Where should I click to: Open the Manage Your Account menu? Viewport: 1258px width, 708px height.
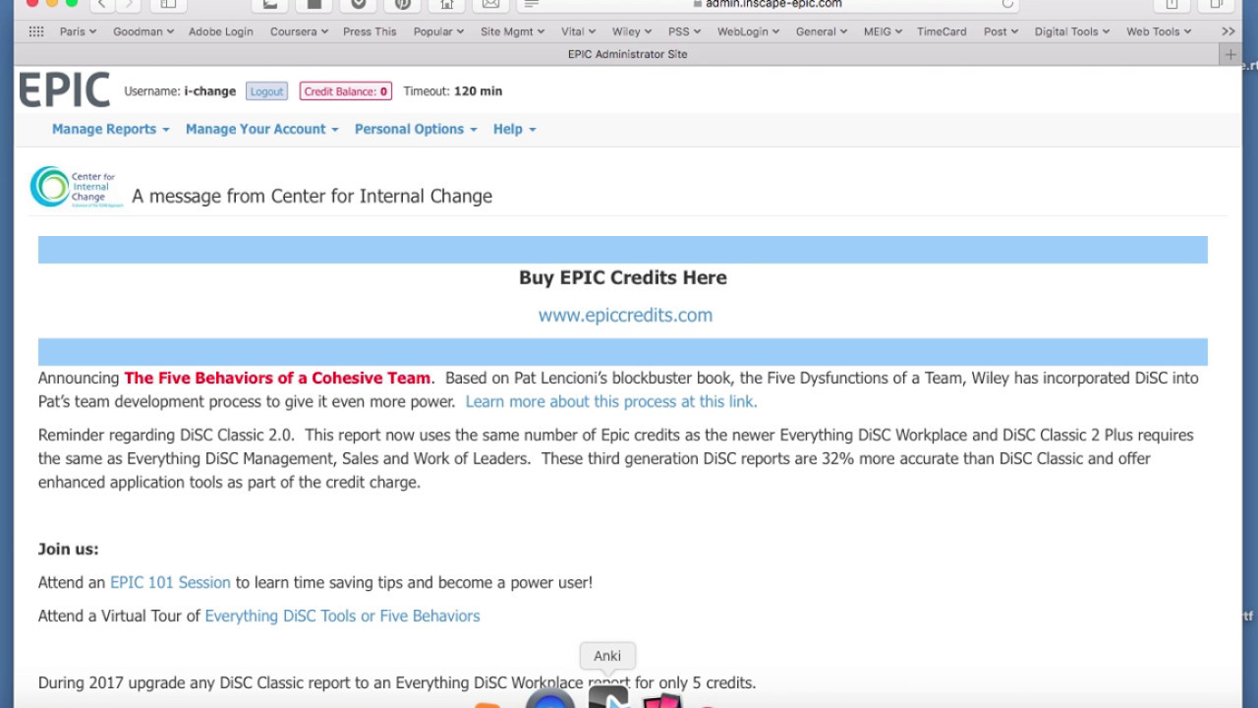(261, 129)
